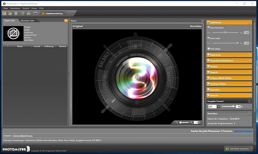Viewport: 258px width, 154px height.
Task: Click the Stapelverarbeitung mode button
Action: coord(52,14)
